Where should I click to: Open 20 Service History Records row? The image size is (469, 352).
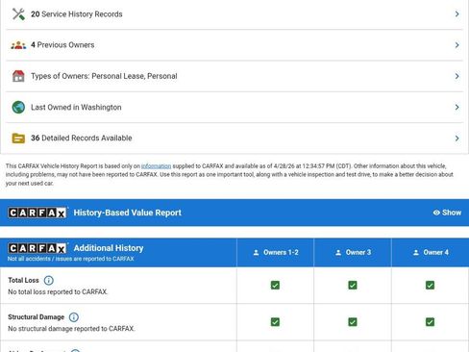tap(234, 14)
